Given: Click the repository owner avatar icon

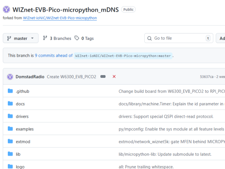Looking at the screenshot, I should pos(7,10).
